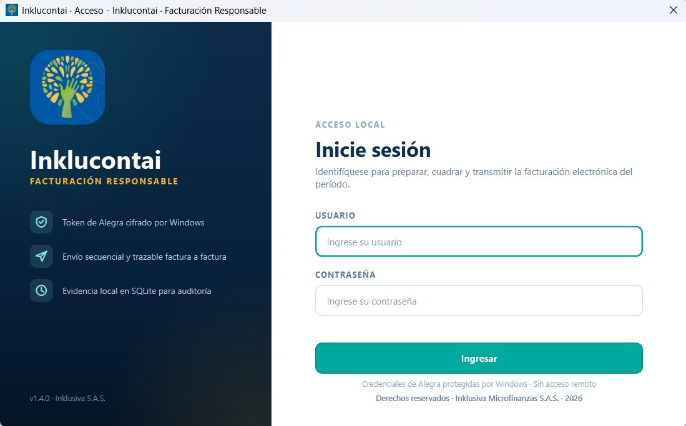The width and height of the screenshot is (686, 426).
Task: Click the Inklucontai tree logo
Action: (67, 87)
